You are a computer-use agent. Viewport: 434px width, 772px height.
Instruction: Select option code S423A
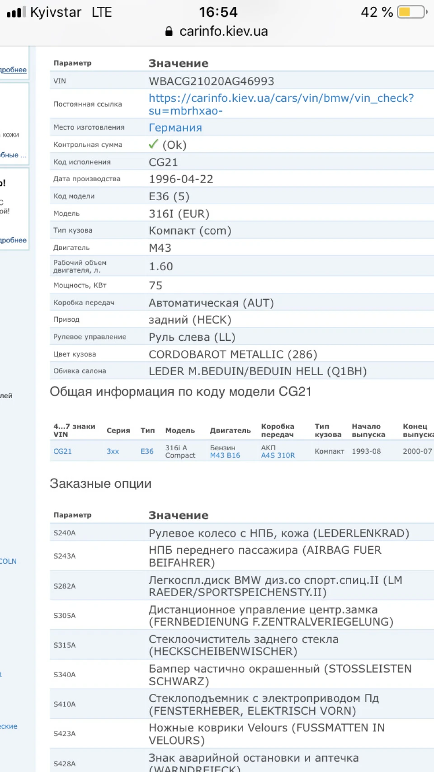point(65,734)
